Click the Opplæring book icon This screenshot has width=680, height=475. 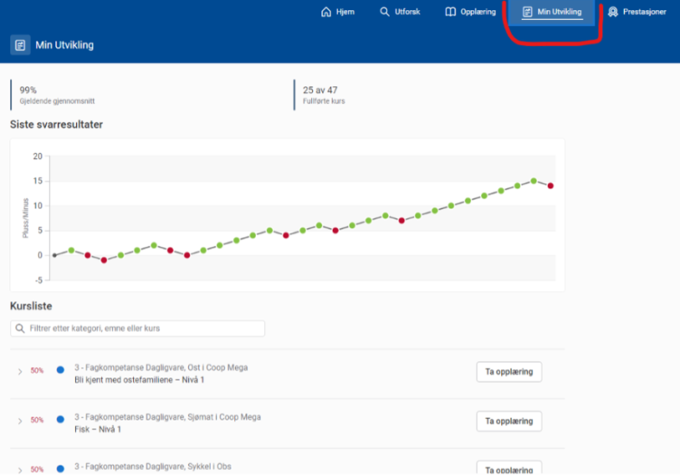(450, 12)
